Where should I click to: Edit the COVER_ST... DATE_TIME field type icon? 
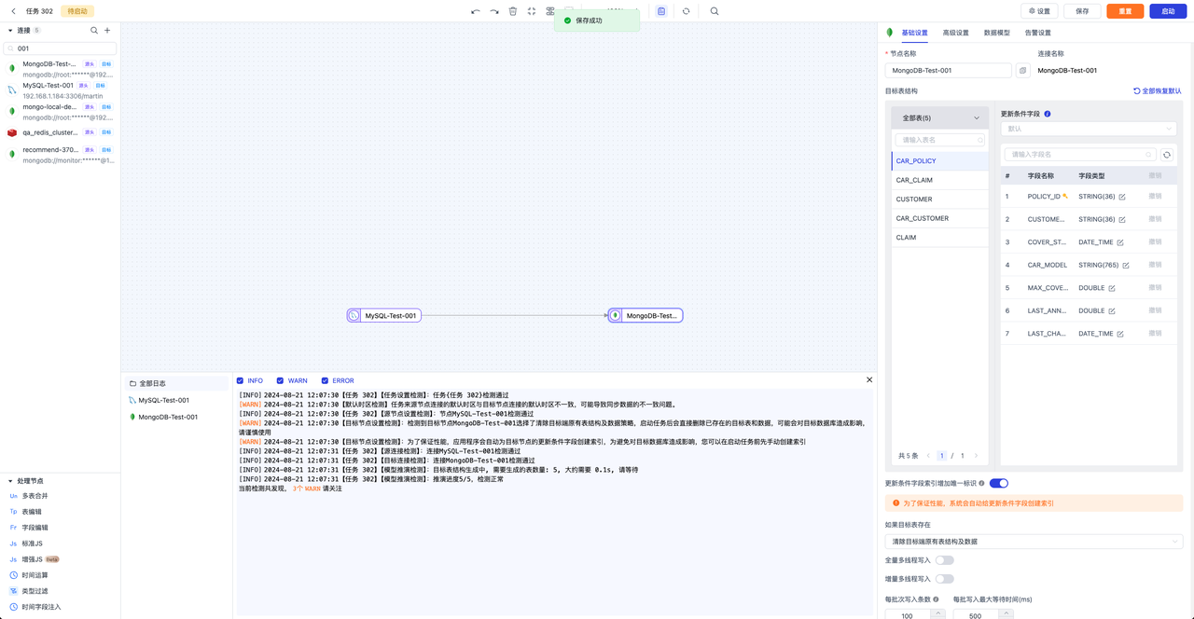[x=1122, y=242]
